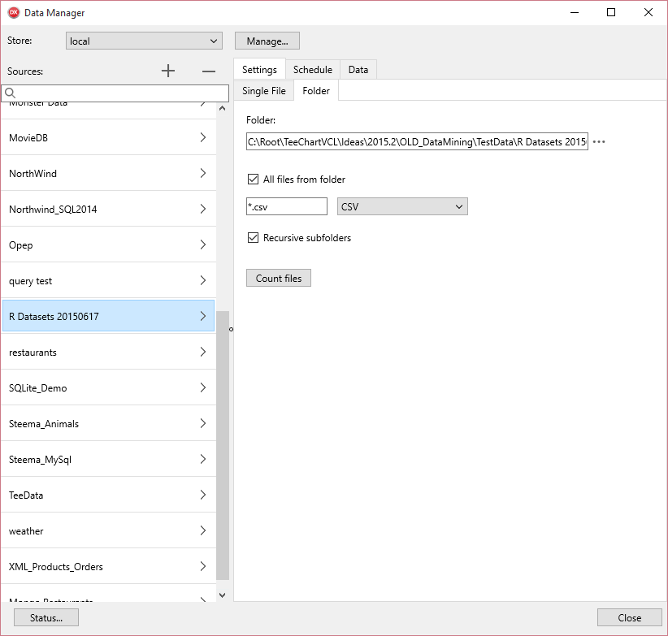Expand the Northwind_SQL2014 chevron
Screen dimensions: 668x636
pyautogui.click(x=203, y=209)
